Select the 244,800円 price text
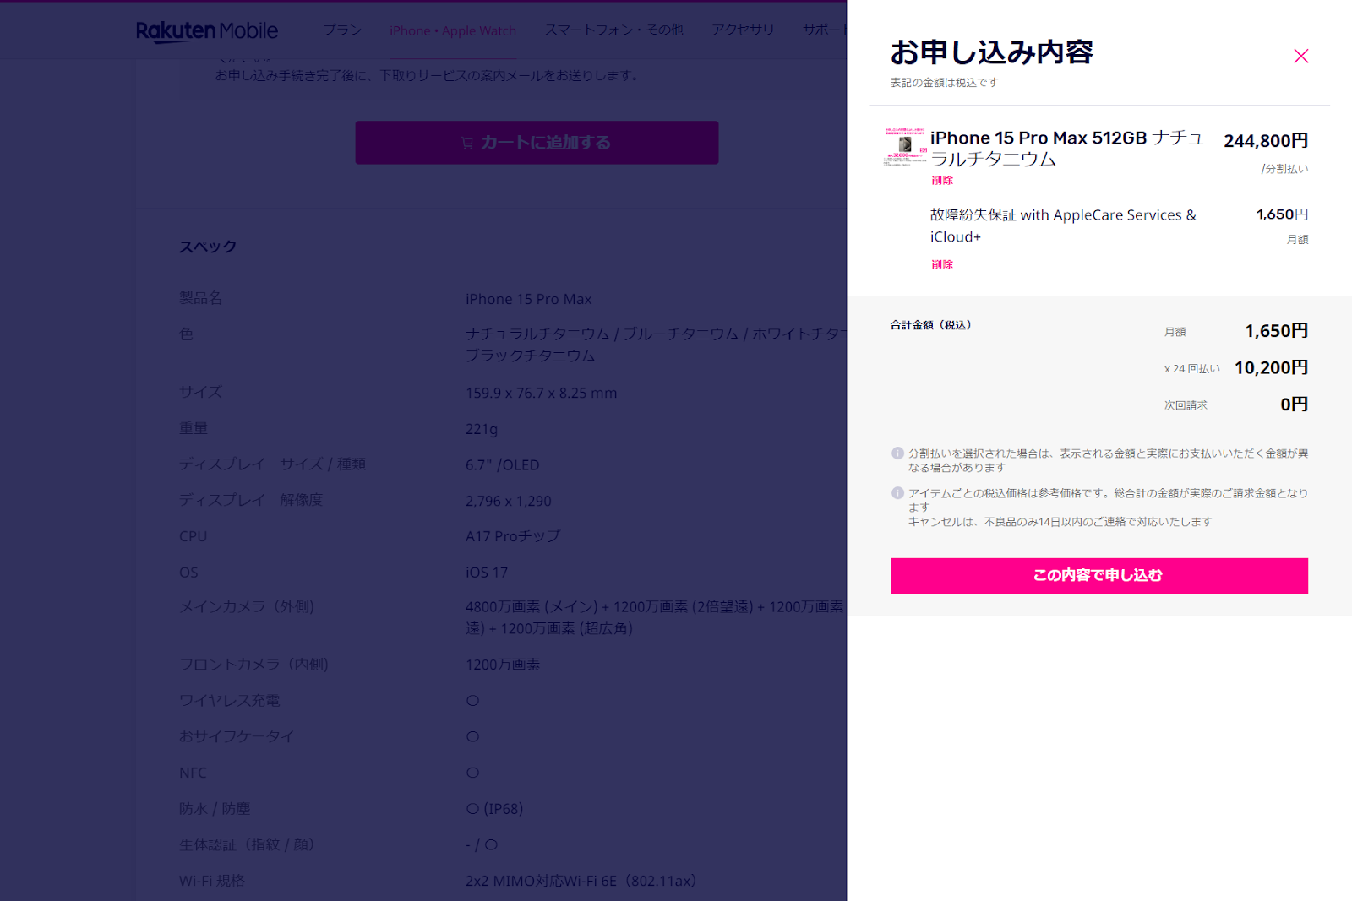The height and width of the screenshot is (901, 1352). [1266, 141]
